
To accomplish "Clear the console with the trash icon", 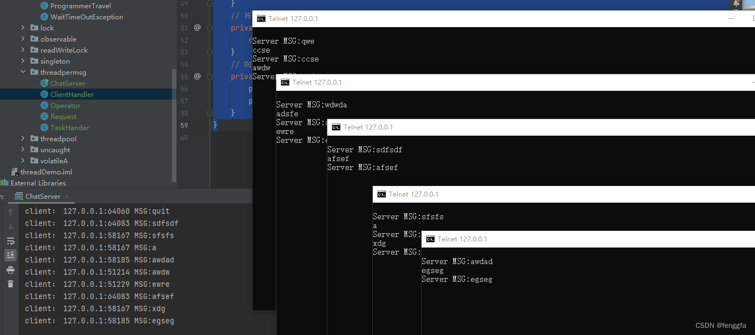I will tap(11, 284).
